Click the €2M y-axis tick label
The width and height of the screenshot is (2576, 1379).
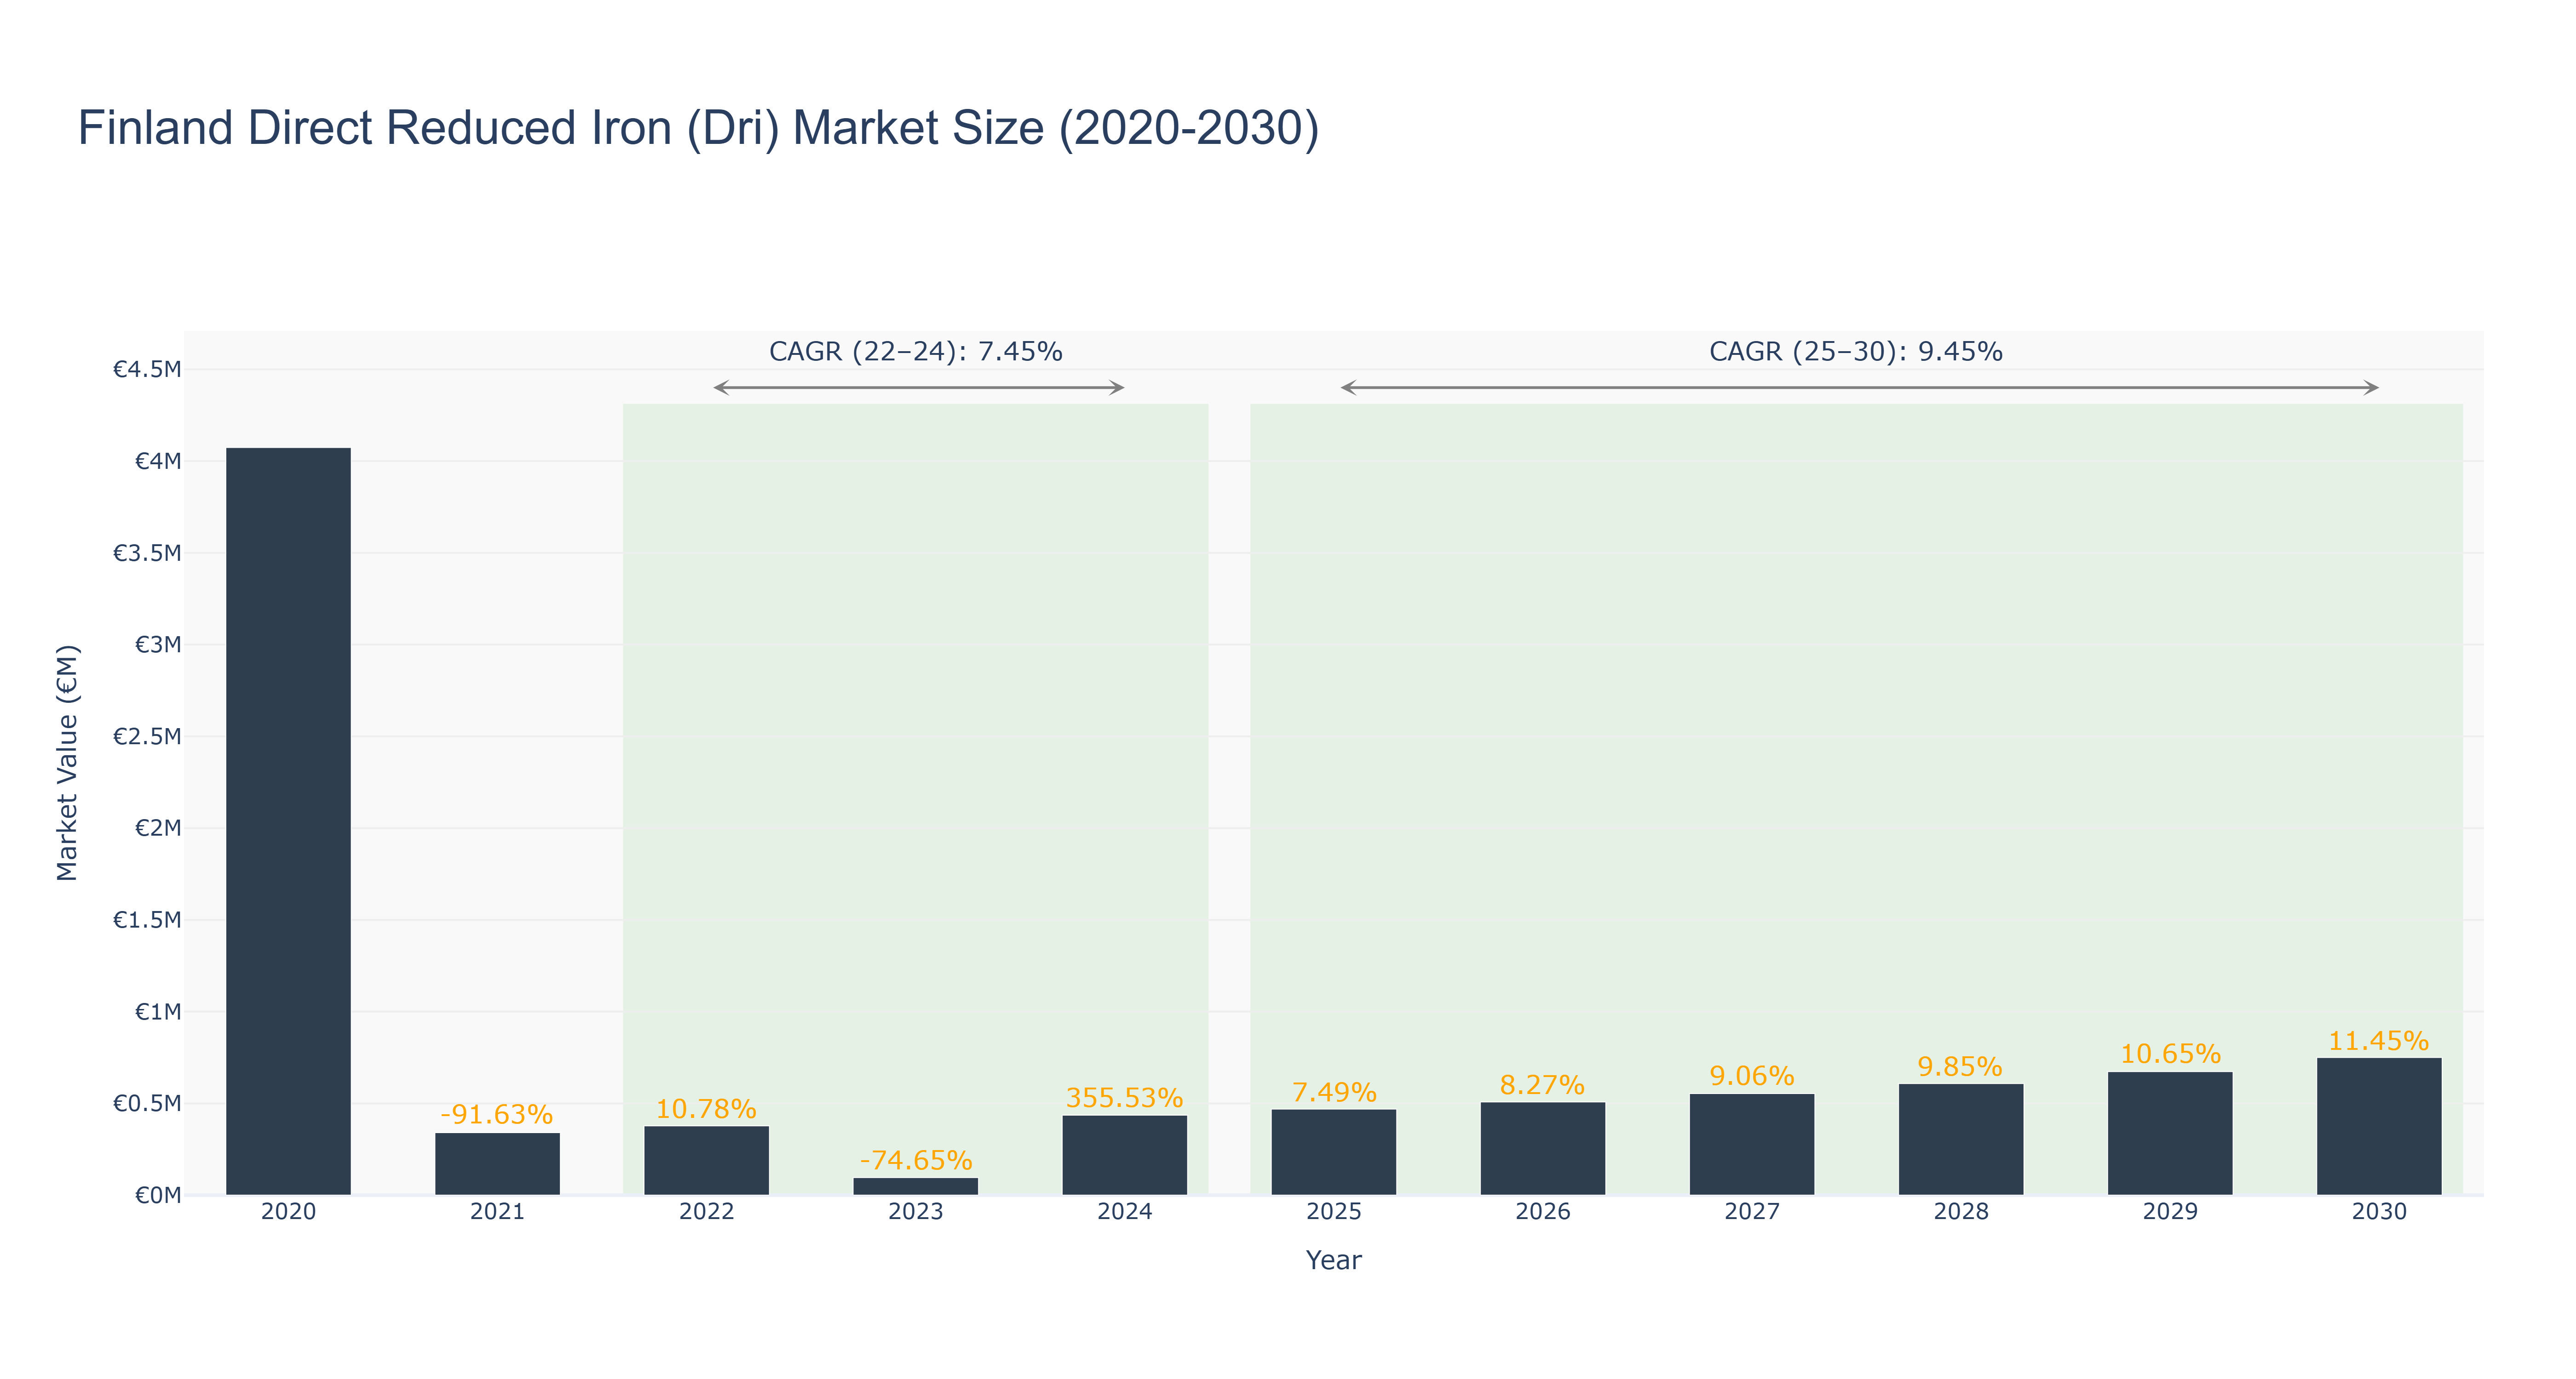pos(158,828)
